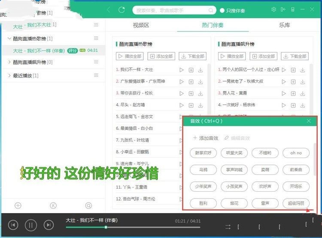The width and height of the screenshot is (322, 238).
Task: Play 两个人的回忆一个人过 in rising chart
Action: coord(284,70)
